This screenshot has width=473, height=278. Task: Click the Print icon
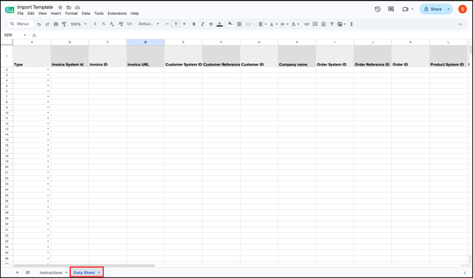(x=56, y=24)
